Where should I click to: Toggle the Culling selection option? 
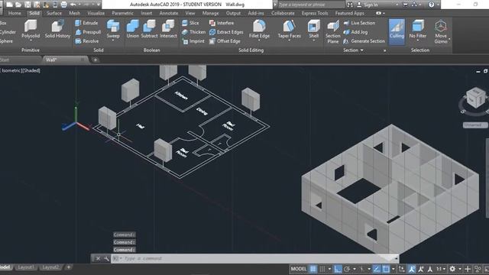click(397, 31)
